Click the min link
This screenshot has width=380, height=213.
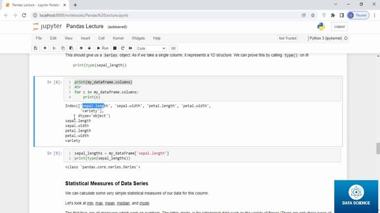click(x=90, y=203)
